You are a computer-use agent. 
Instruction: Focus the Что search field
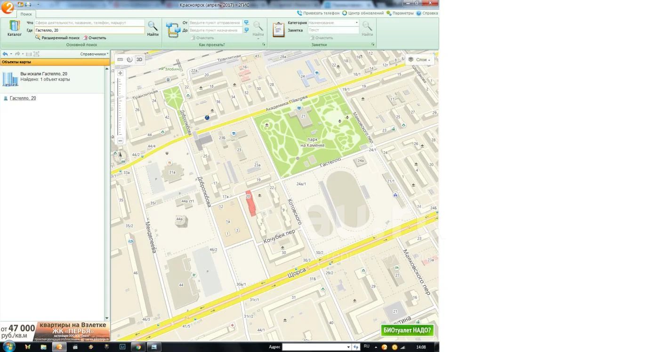(89, 23)
